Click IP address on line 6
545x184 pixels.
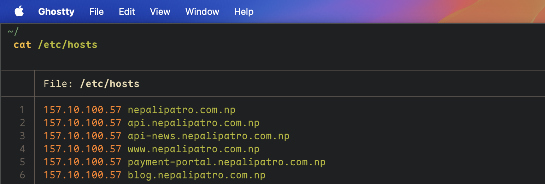83,175
